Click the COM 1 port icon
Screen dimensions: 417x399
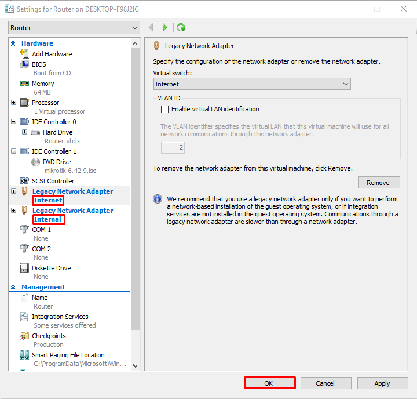pyautogui.click(x=24, y=229)
